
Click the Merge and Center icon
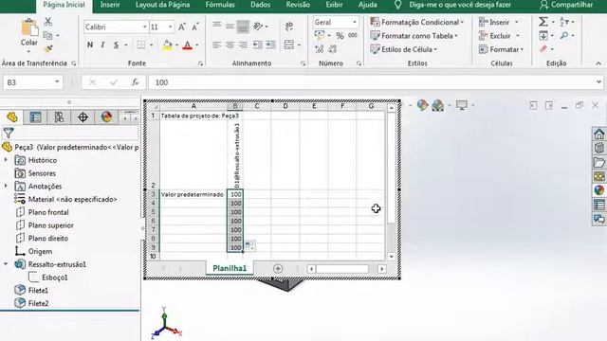click(288, 45)
